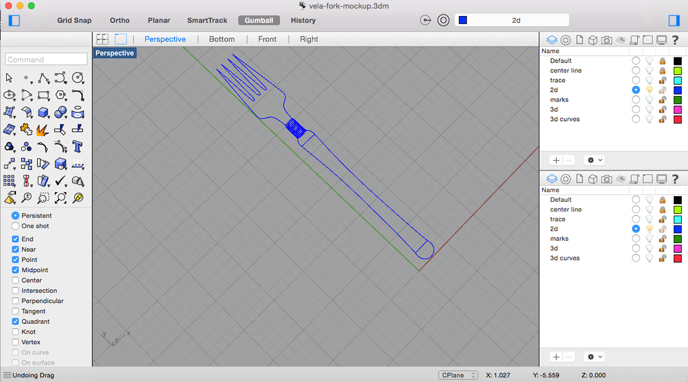688x382 pixels.
Task: Click the four-viewport layout icon
Action: 103,39
